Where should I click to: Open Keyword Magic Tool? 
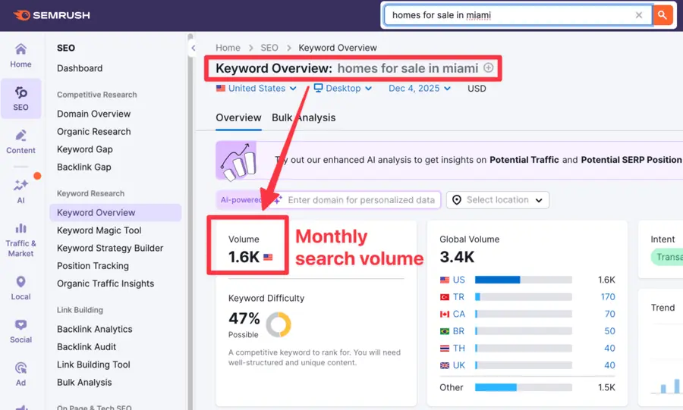[99, 230]
